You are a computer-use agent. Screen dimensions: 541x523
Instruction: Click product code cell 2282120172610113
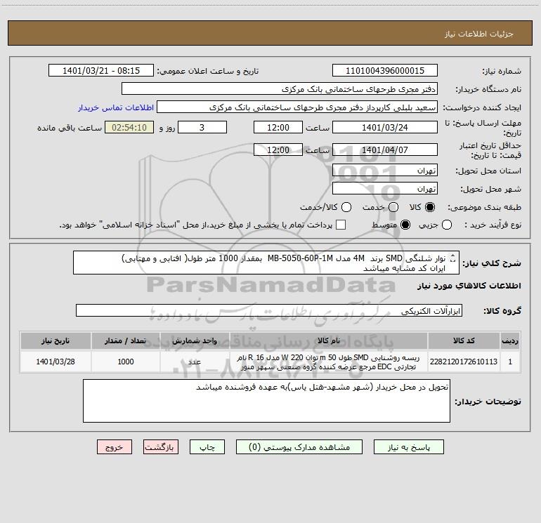click(x=464, y=362)
